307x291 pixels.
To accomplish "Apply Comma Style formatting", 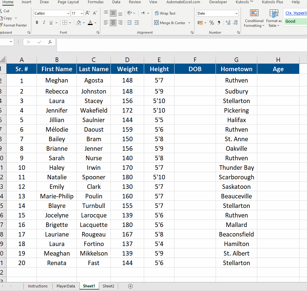I will [219, 23].
